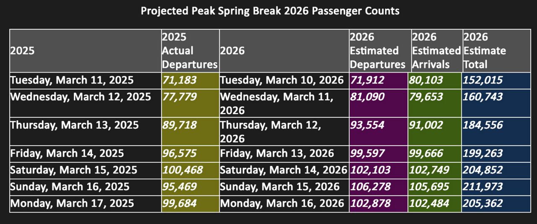Select the 211,973 peak total value
The height and width of the screenshot is (224, 537).
pos(483,187)
